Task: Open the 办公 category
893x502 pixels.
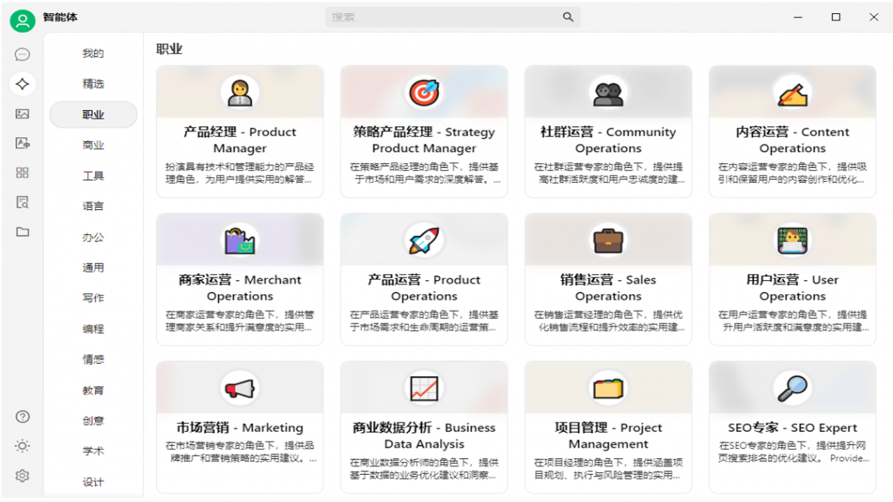Action: click(93, 237)
